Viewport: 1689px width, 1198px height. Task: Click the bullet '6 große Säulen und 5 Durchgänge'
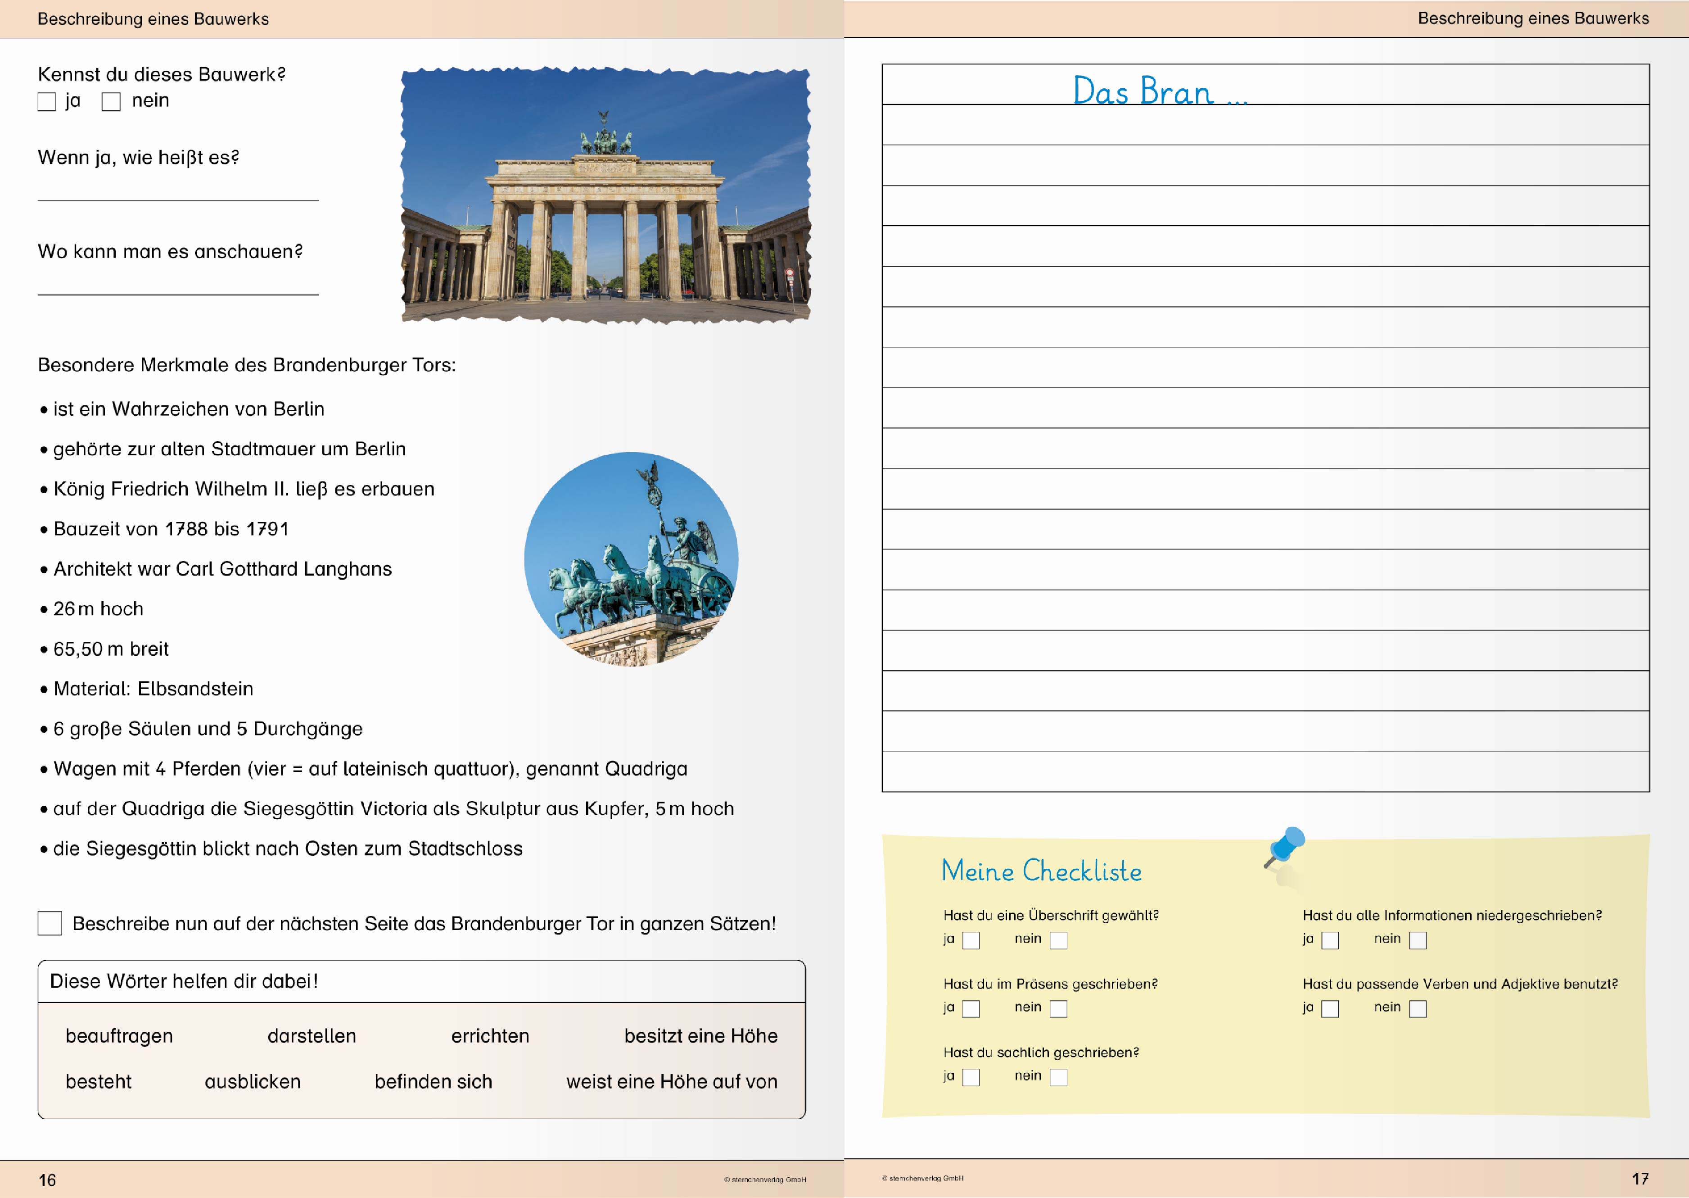point(201,729)
